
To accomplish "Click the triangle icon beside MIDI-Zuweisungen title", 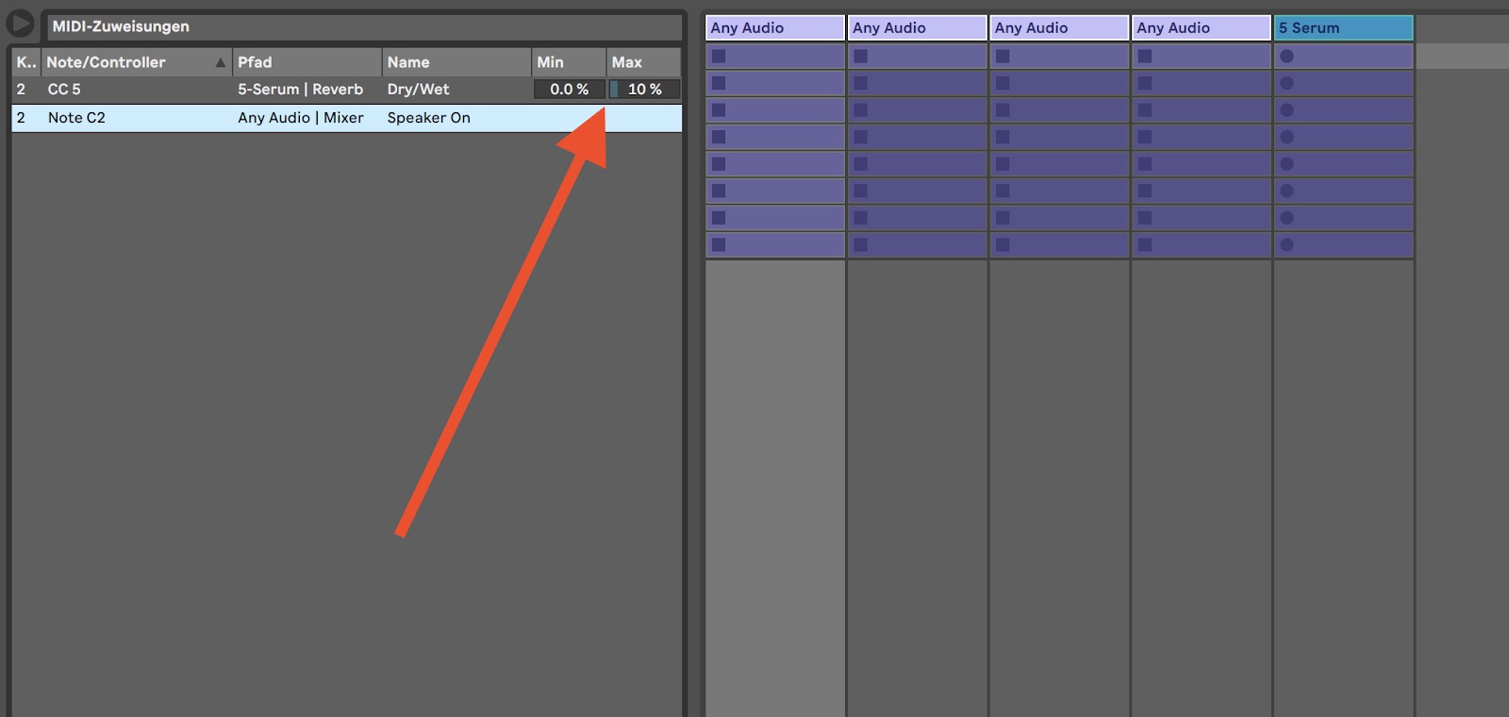I will [x=20, y=24].
